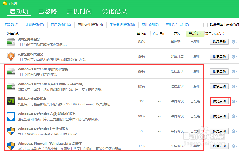
Task: Click Windows Defender网络防护服务 icon
Action: coord(11,72)
